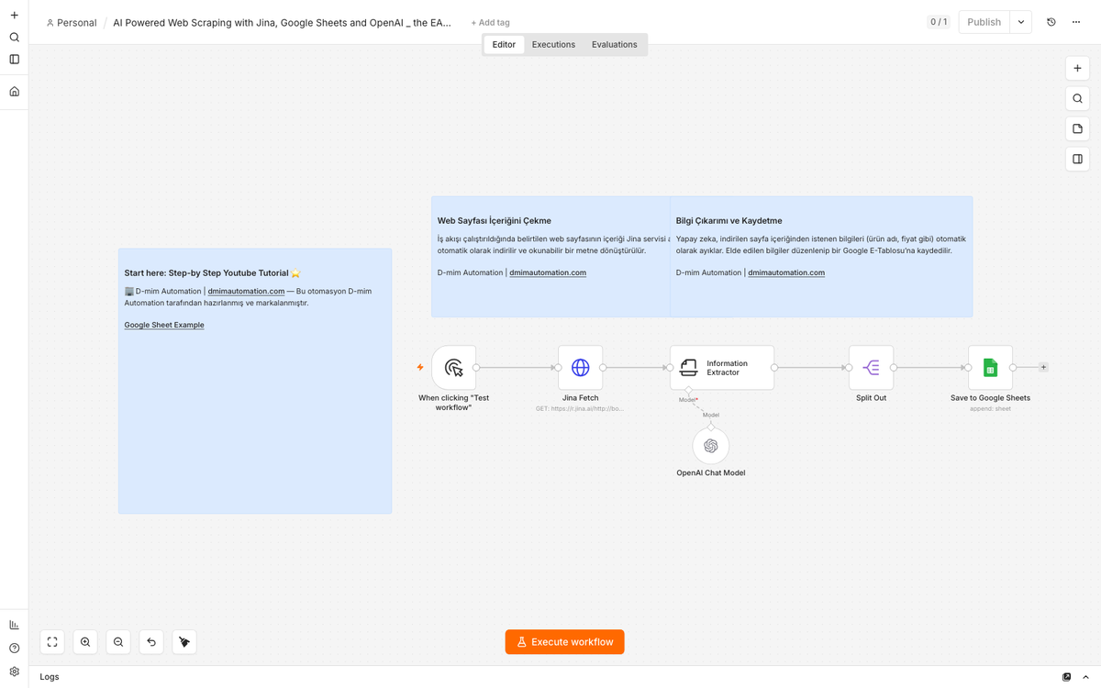
Task: Open search from left sidebar magnifier
Action: (x=14, y=38)
